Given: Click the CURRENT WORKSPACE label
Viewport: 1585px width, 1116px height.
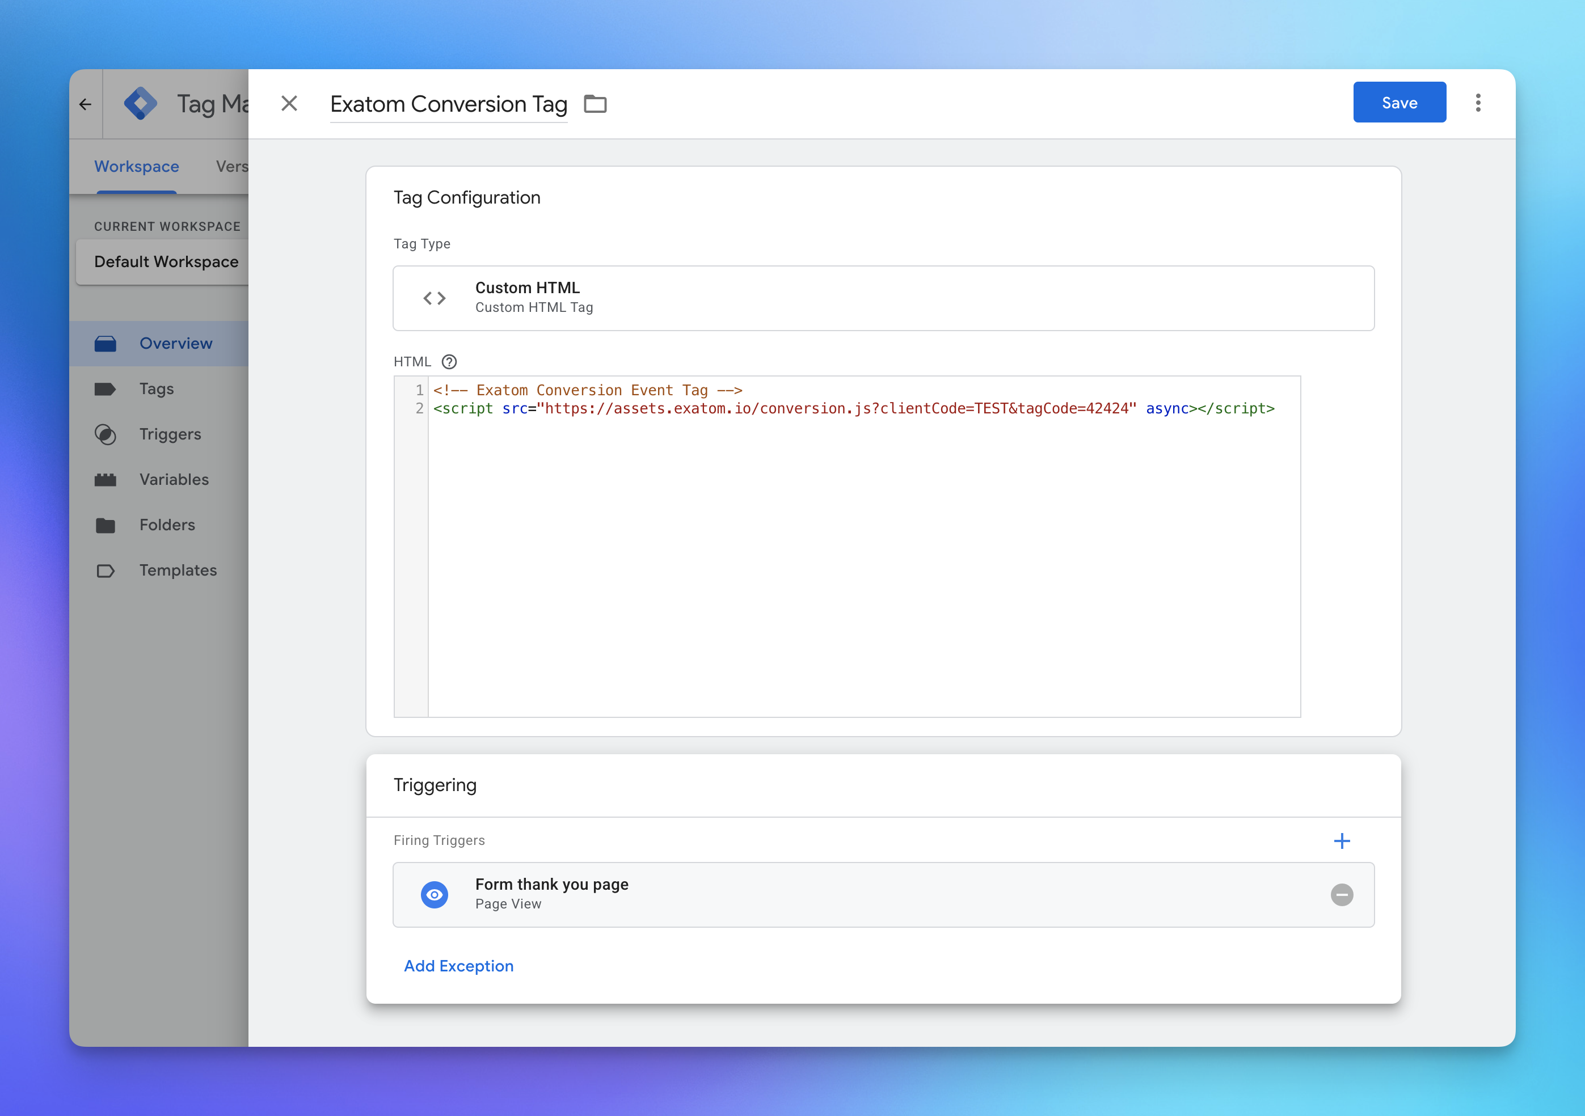Looking at the screenshot, I should (x=167, y=226).
